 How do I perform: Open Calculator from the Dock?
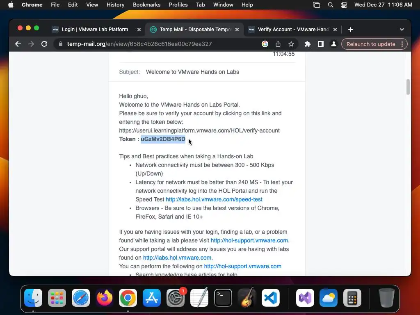click(x=352, y=298)
